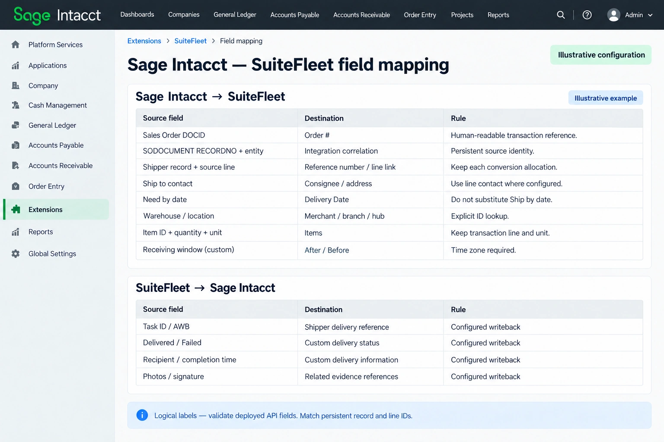Open the Projects top menu
Screen dimensions: 664x442
pos(462,15)
